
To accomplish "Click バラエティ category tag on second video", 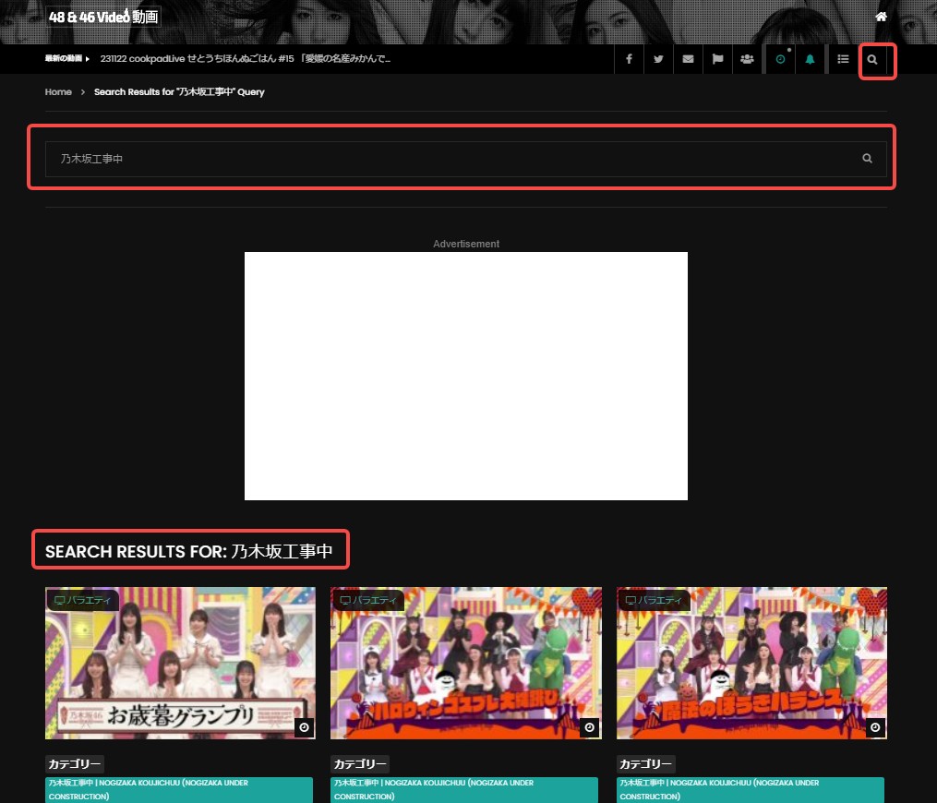I will [x=367, y=601].
